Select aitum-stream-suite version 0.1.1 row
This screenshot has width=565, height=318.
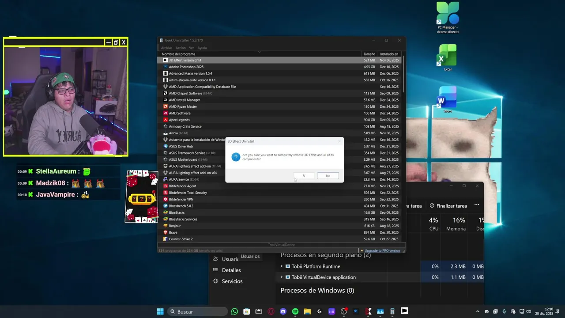tap(279, 80)
